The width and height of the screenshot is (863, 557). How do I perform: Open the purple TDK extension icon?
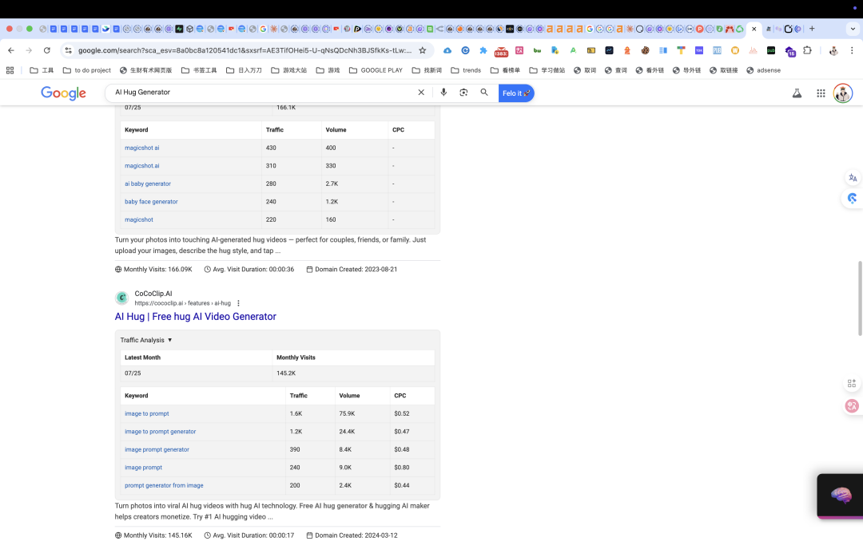(699, 50)
